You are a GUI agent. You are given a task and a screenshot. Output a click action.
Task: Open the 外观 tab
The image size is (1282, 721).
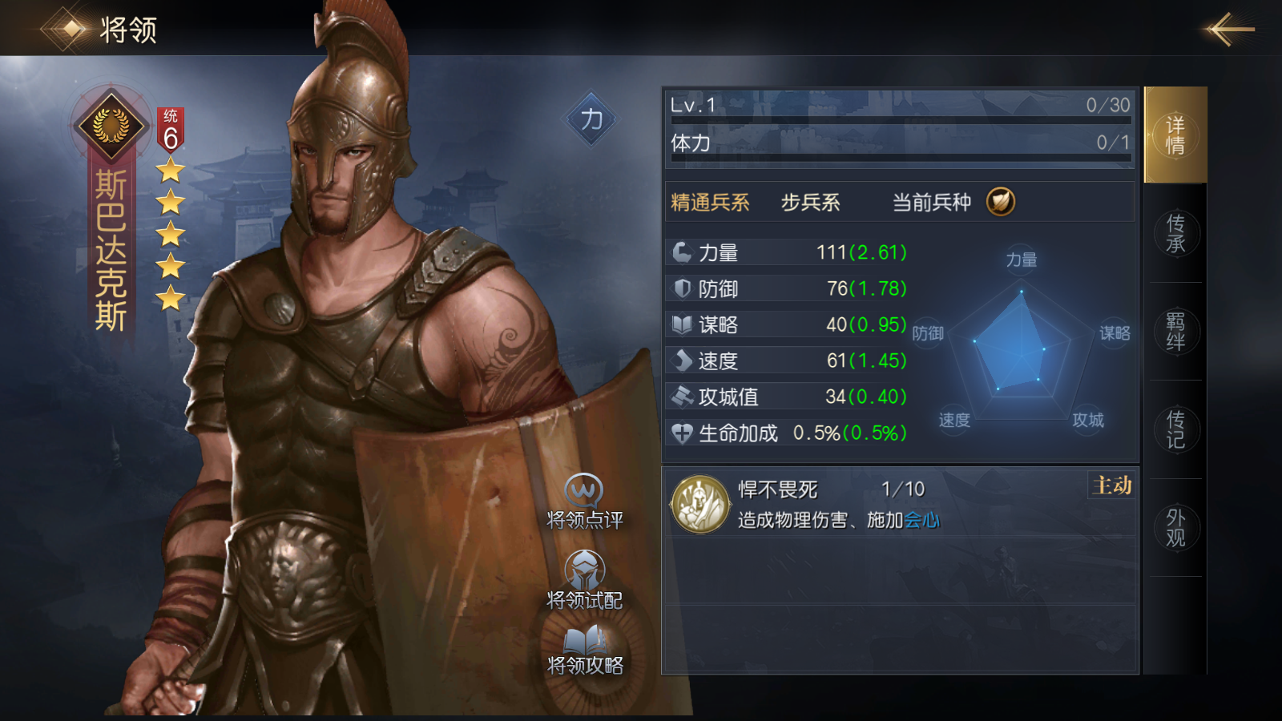tap(1175, 528)
